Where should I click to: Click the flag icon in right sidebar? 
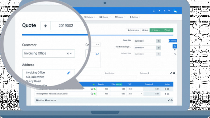175,50
